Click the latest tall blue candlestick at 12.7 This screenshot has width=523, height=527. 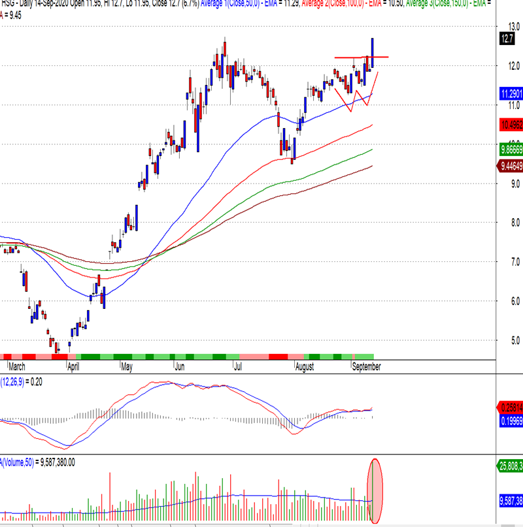click(x=372, y=47)
